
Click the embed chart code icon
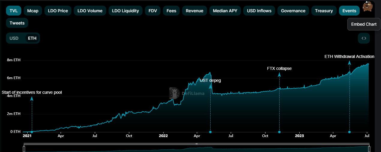coord(364,38)
